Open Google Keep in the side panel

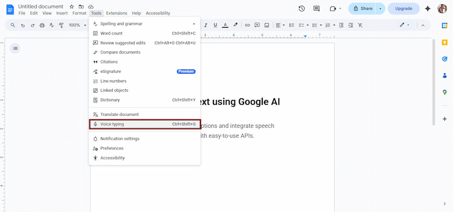pos(445,42)
